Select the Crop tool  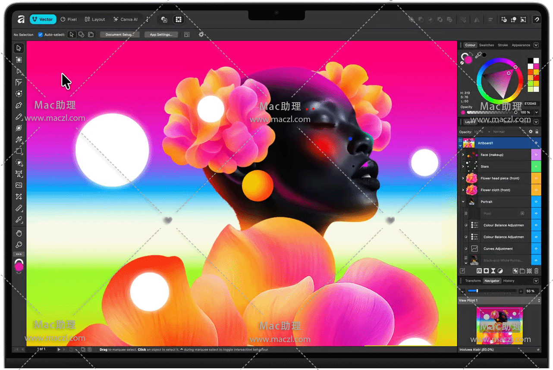pos(19,197)
